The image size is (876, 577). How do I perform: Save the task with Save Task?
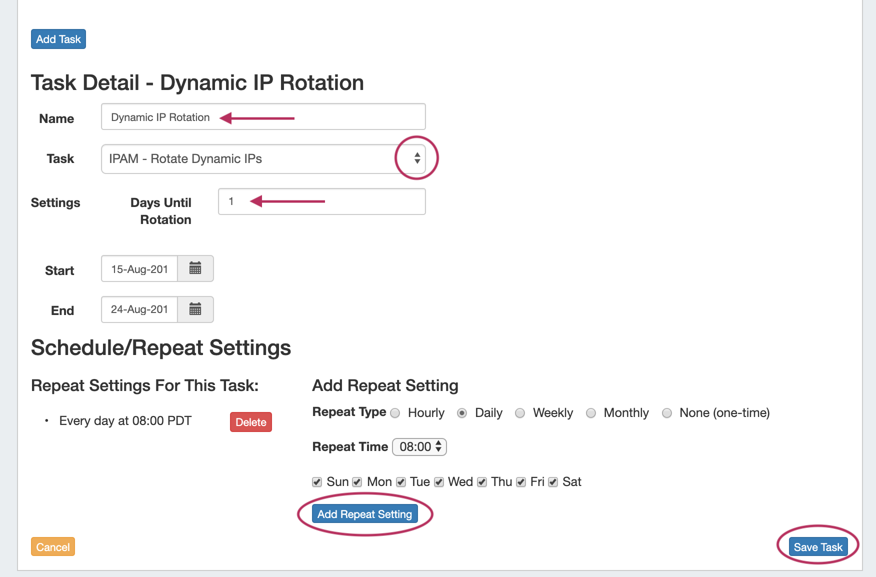pos(817,547)
